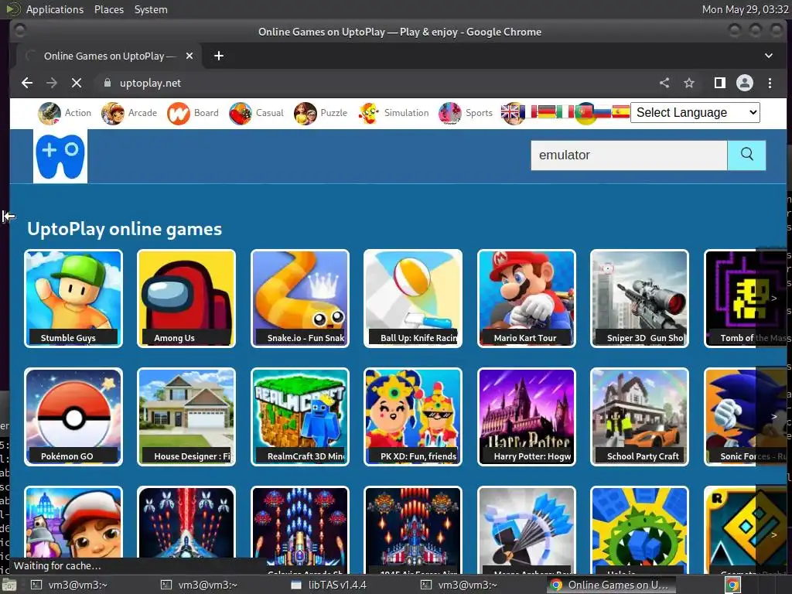
Task: Open Chrome three-dot menu
Action: pos(770,83)
